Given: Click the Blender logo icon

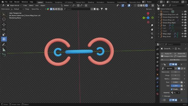Looking at the screenshot, I should [x=3, y=2].
